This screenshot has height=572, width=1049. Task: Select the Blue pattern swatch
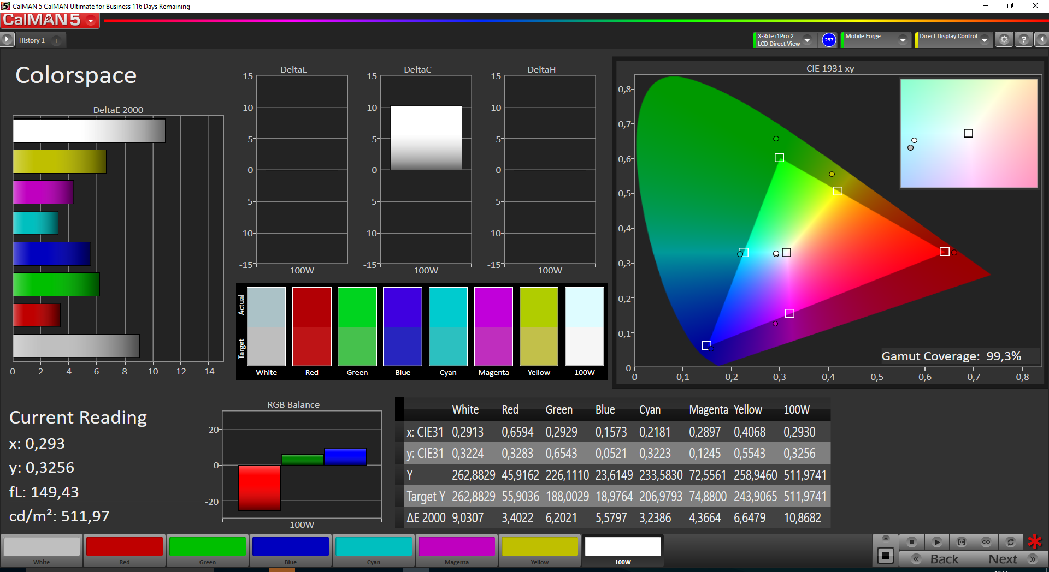pos(291,551)
